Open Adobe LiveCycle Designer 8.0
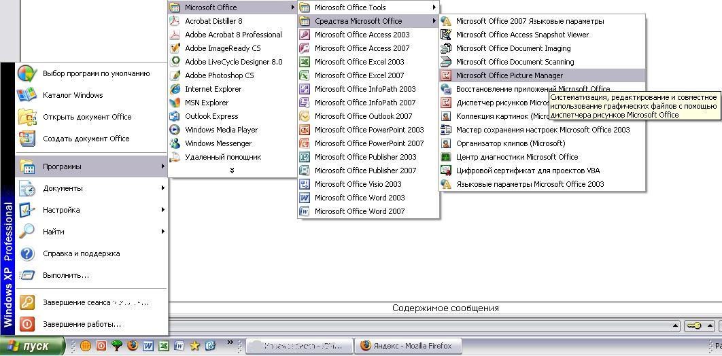 232,62
